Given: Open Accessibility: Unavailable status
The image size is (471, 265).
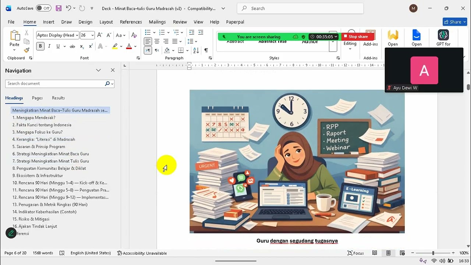Looking at the screenshot, I should (x=142, y=253).
